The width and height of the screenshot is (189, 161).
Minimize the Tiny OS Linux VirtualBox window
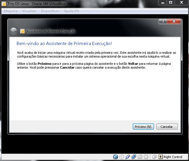pyautogui.click(x=163, y=2)
